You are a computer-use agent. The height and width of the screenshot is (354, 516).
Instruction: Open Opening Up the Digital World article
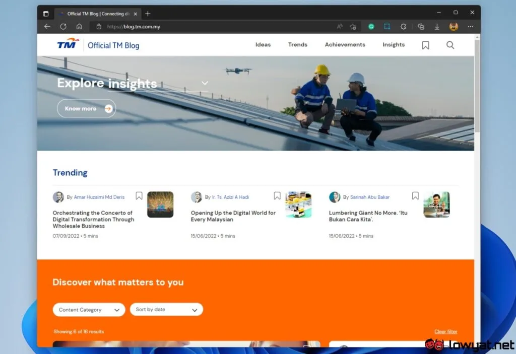click(233, 216)
